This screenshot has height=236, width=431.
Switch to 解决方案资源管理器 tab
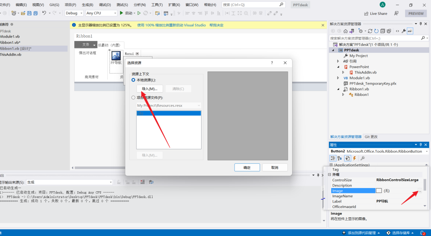[x=346, y=137]
